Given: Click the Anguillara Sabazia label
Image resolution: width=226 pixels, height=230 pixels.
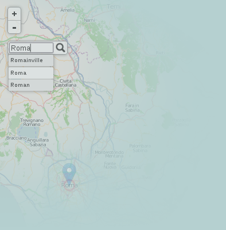Looking at the screenshot, I should (x=38, y=142).
